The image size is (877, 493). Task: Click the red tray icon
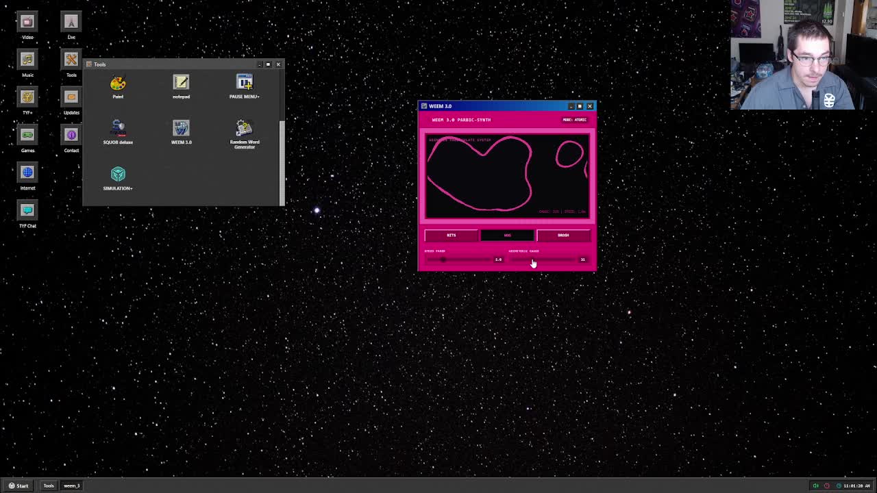(826, 485)
